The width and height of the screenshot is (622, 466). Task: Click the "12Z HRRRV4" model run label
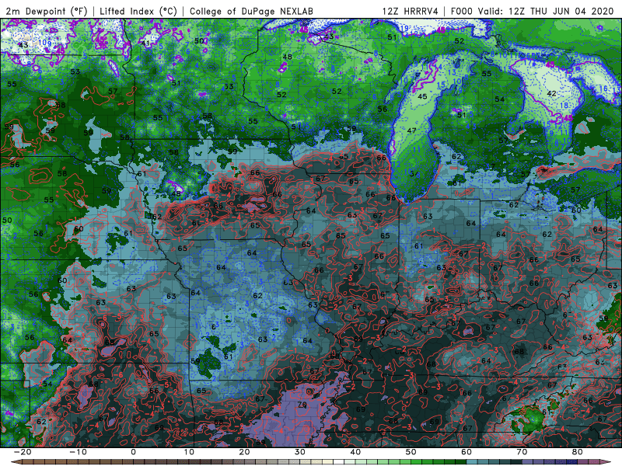pos(411,11)
